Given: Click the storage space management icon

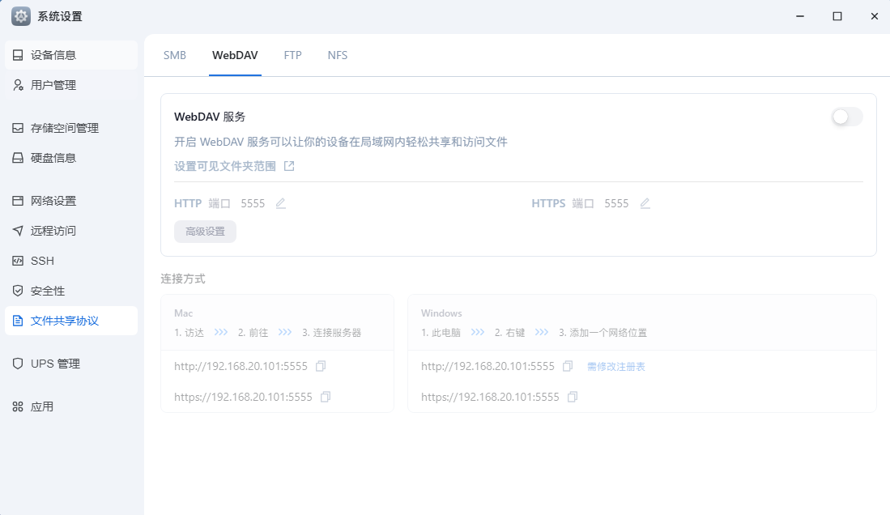Looking at the screenshot, I should click(x=18, y=128).
